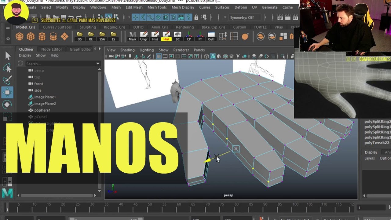Select imagePlane2 in the Outliner
Screen dimensions: 391x220
click(45, 104)
